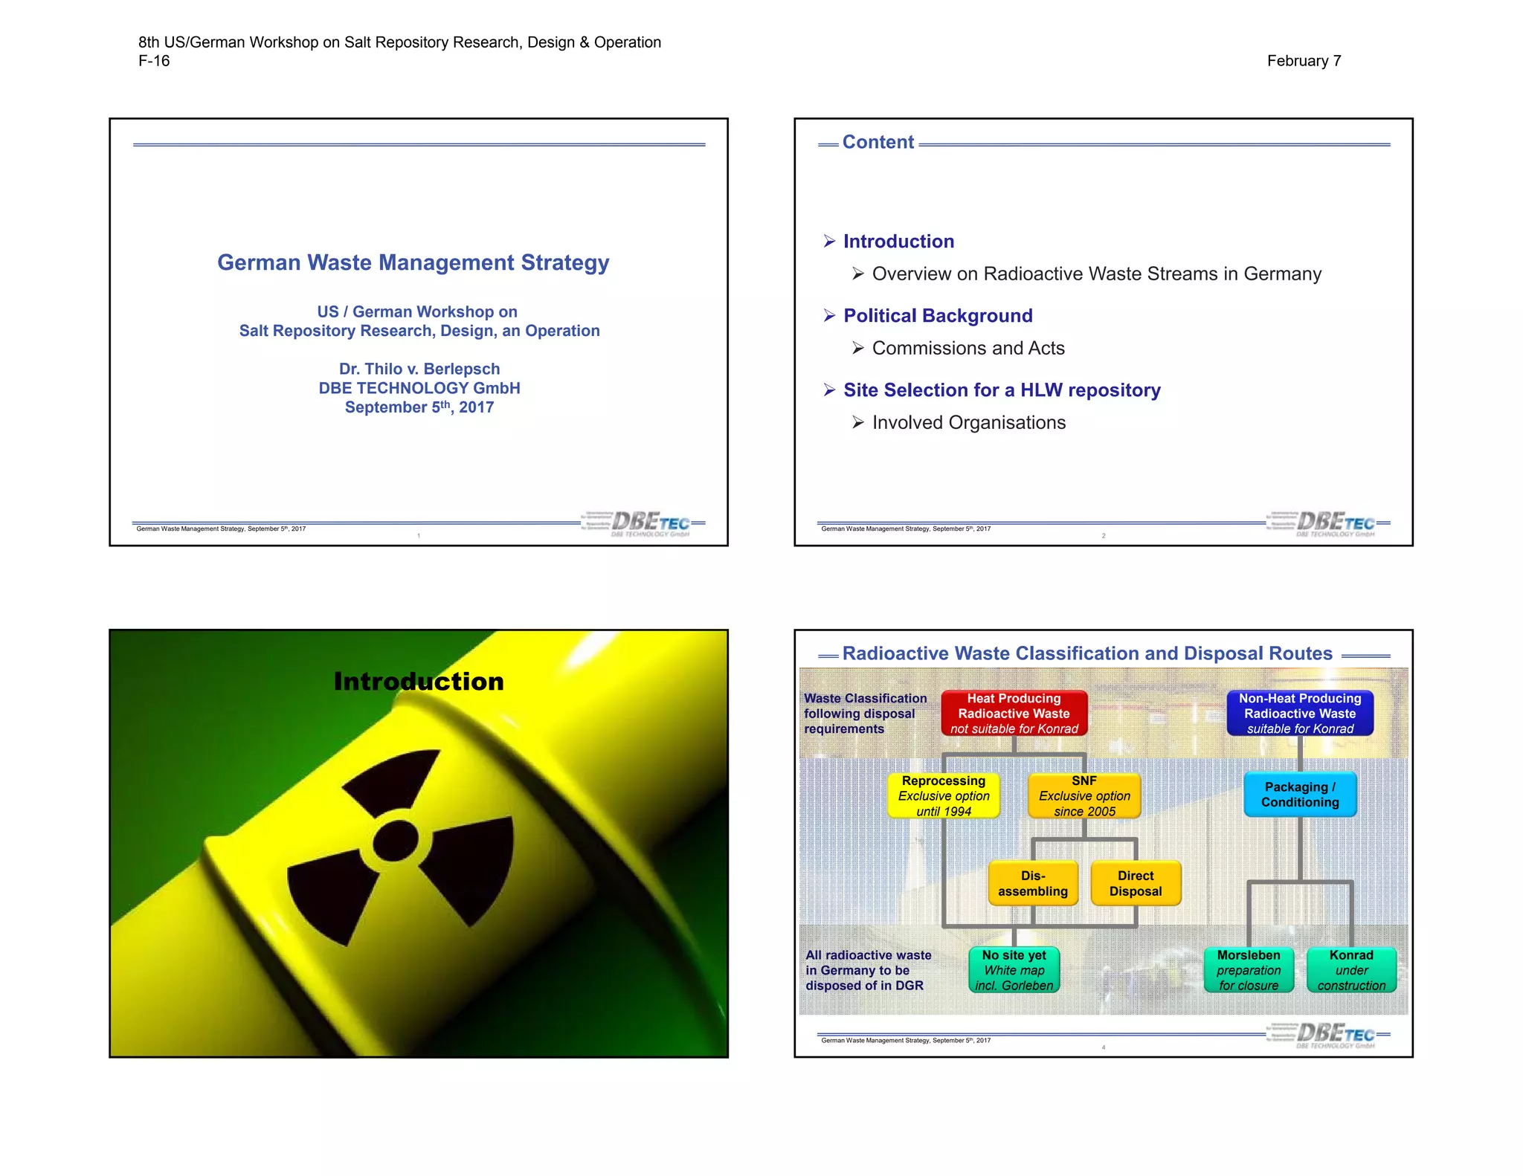Image resolution: width=1523 pixels, height=1176 pixels.
Task: Click the 'Content' slide heading
Action: pos(878,142)
